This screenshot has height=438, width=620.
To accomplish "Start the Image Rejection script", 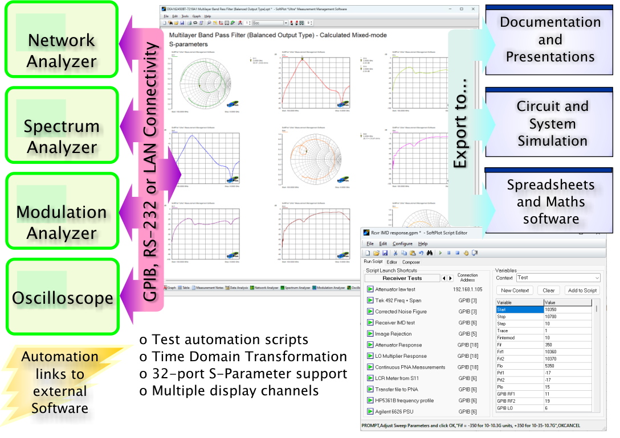I will pyautogui.click(x=370, y=334).
